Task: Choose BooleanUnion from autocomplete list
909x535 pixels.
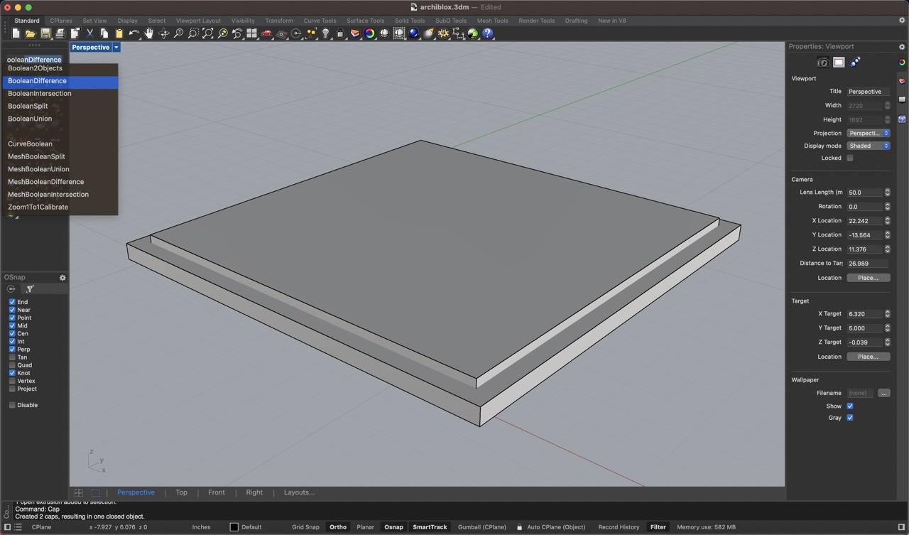Action: coord(60,119)
